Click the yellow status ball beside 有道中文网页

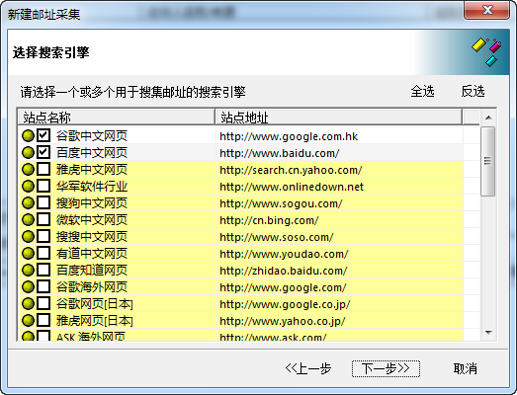[28, 254]
